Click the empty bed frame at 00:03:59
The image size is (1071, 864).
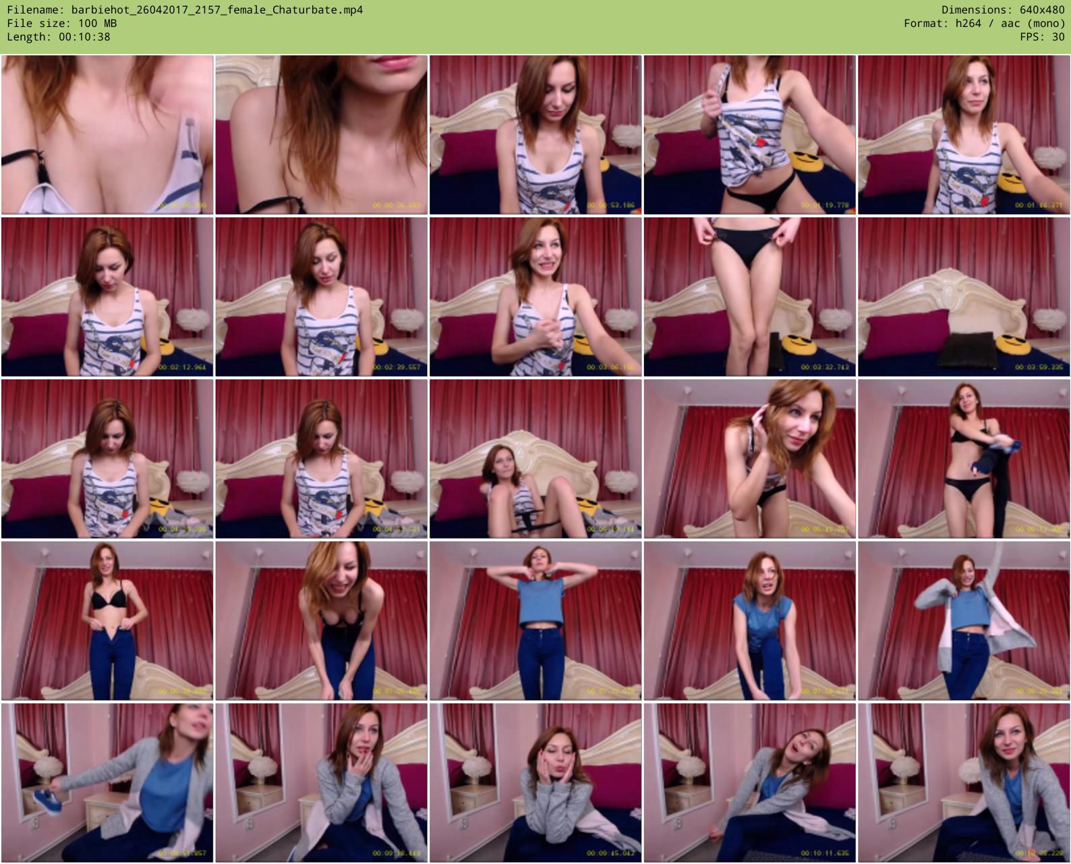[x=964, y=296]
